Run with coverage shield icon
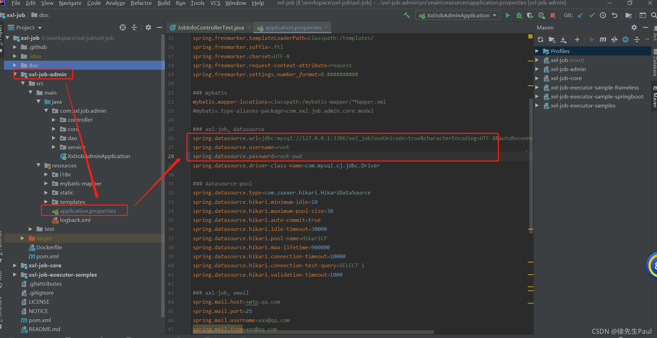Image resolution: width=657 pixels, height=338 pixels. point(530,15)
